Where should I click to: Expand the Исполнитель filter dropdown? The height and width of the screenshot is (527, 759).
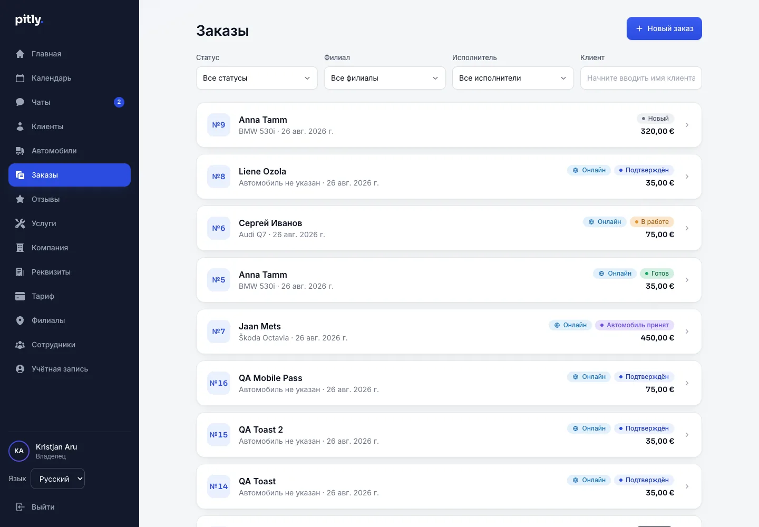click(x=513, y=78)
